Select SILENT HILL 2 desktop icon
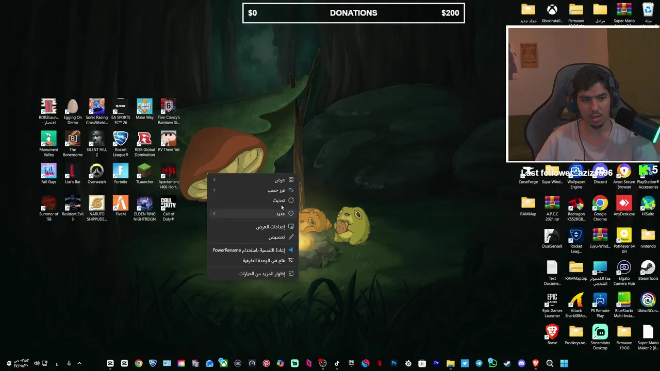 point(96,144)
